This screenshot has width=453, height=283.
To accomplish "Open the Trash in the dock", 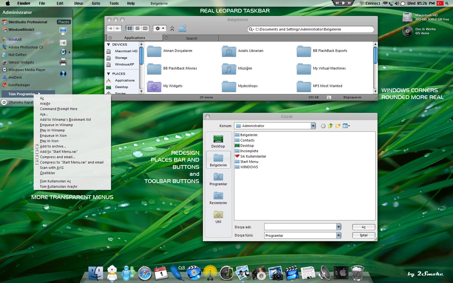I will tap(357, 273).
